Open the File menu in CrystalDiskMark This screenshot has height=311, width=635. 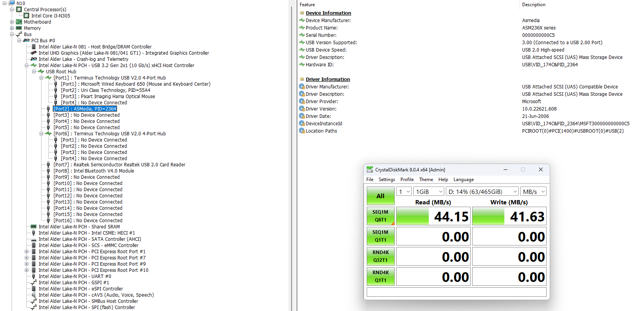pos(370,180)
